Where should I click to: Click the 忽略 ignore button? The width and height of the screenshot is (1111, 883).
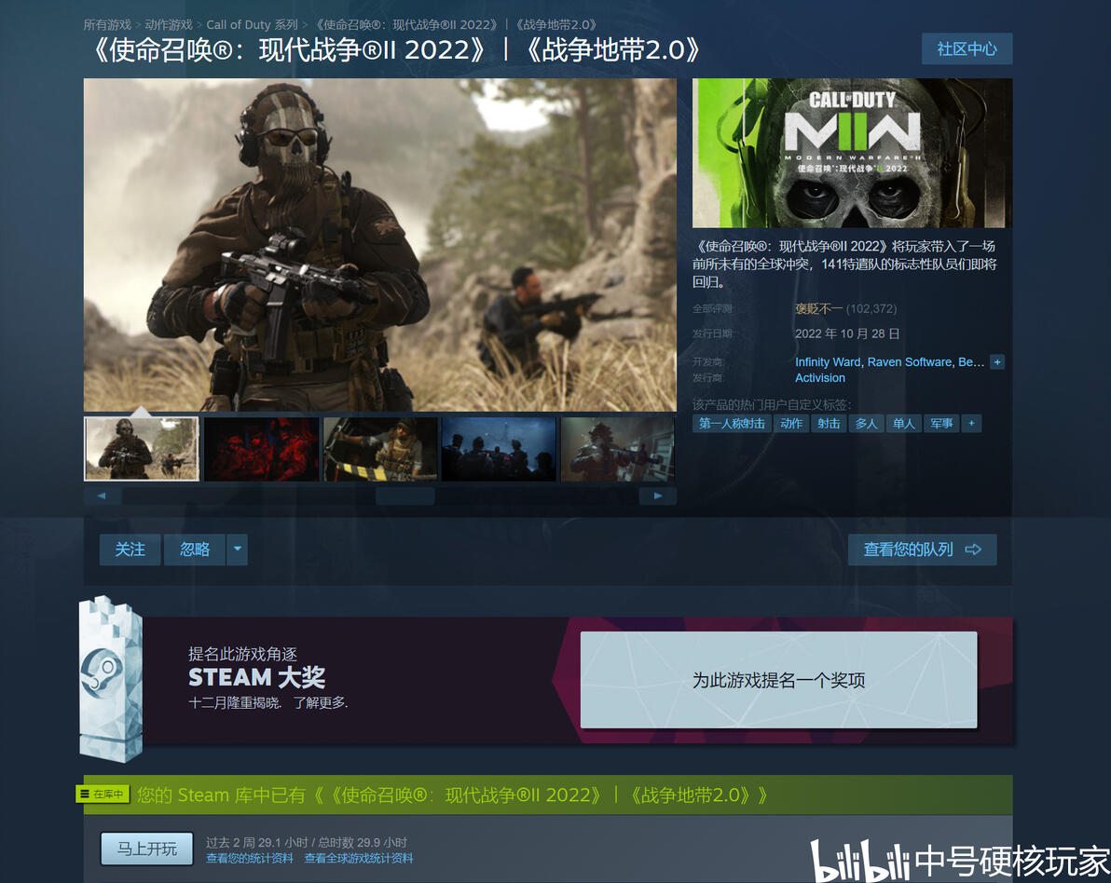click(x=195, y=550)
